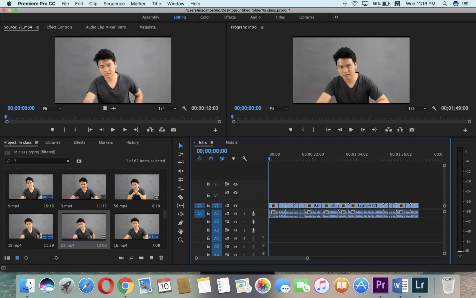This screenshot has width=476, height=298.
Task: Mute audio track A1
Action: point(235,213)
